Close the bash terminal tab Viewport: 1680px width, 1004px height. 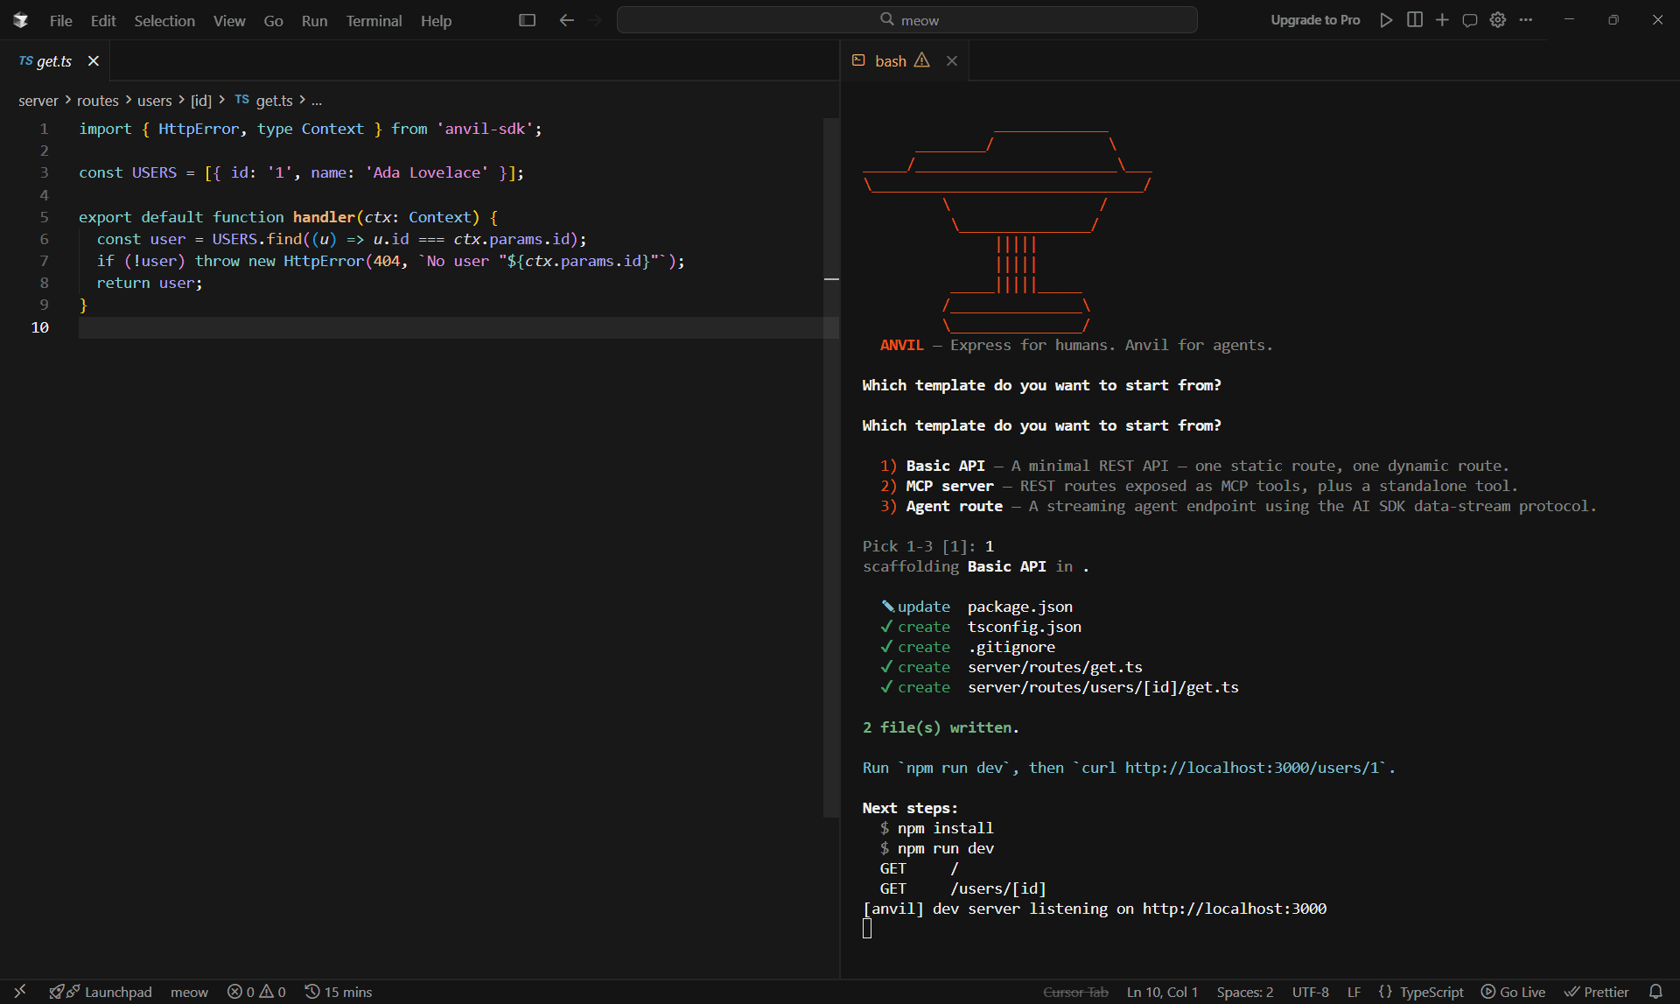click(x=952, y=61)
